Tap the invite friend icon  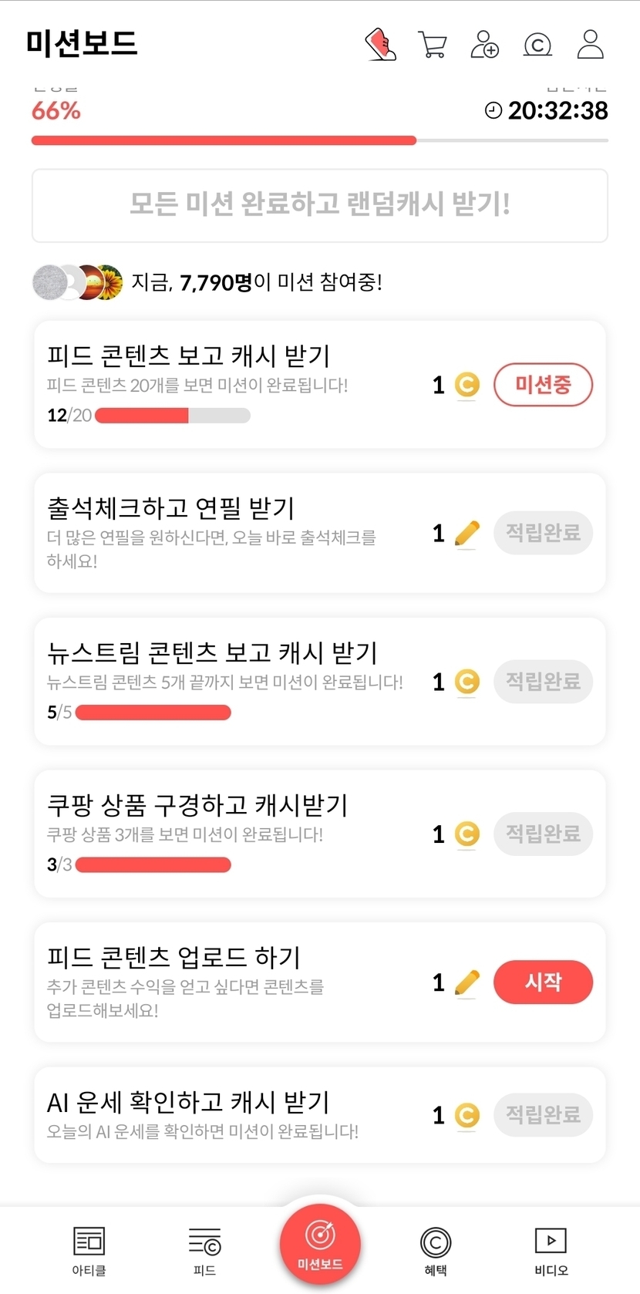(484, 44)
